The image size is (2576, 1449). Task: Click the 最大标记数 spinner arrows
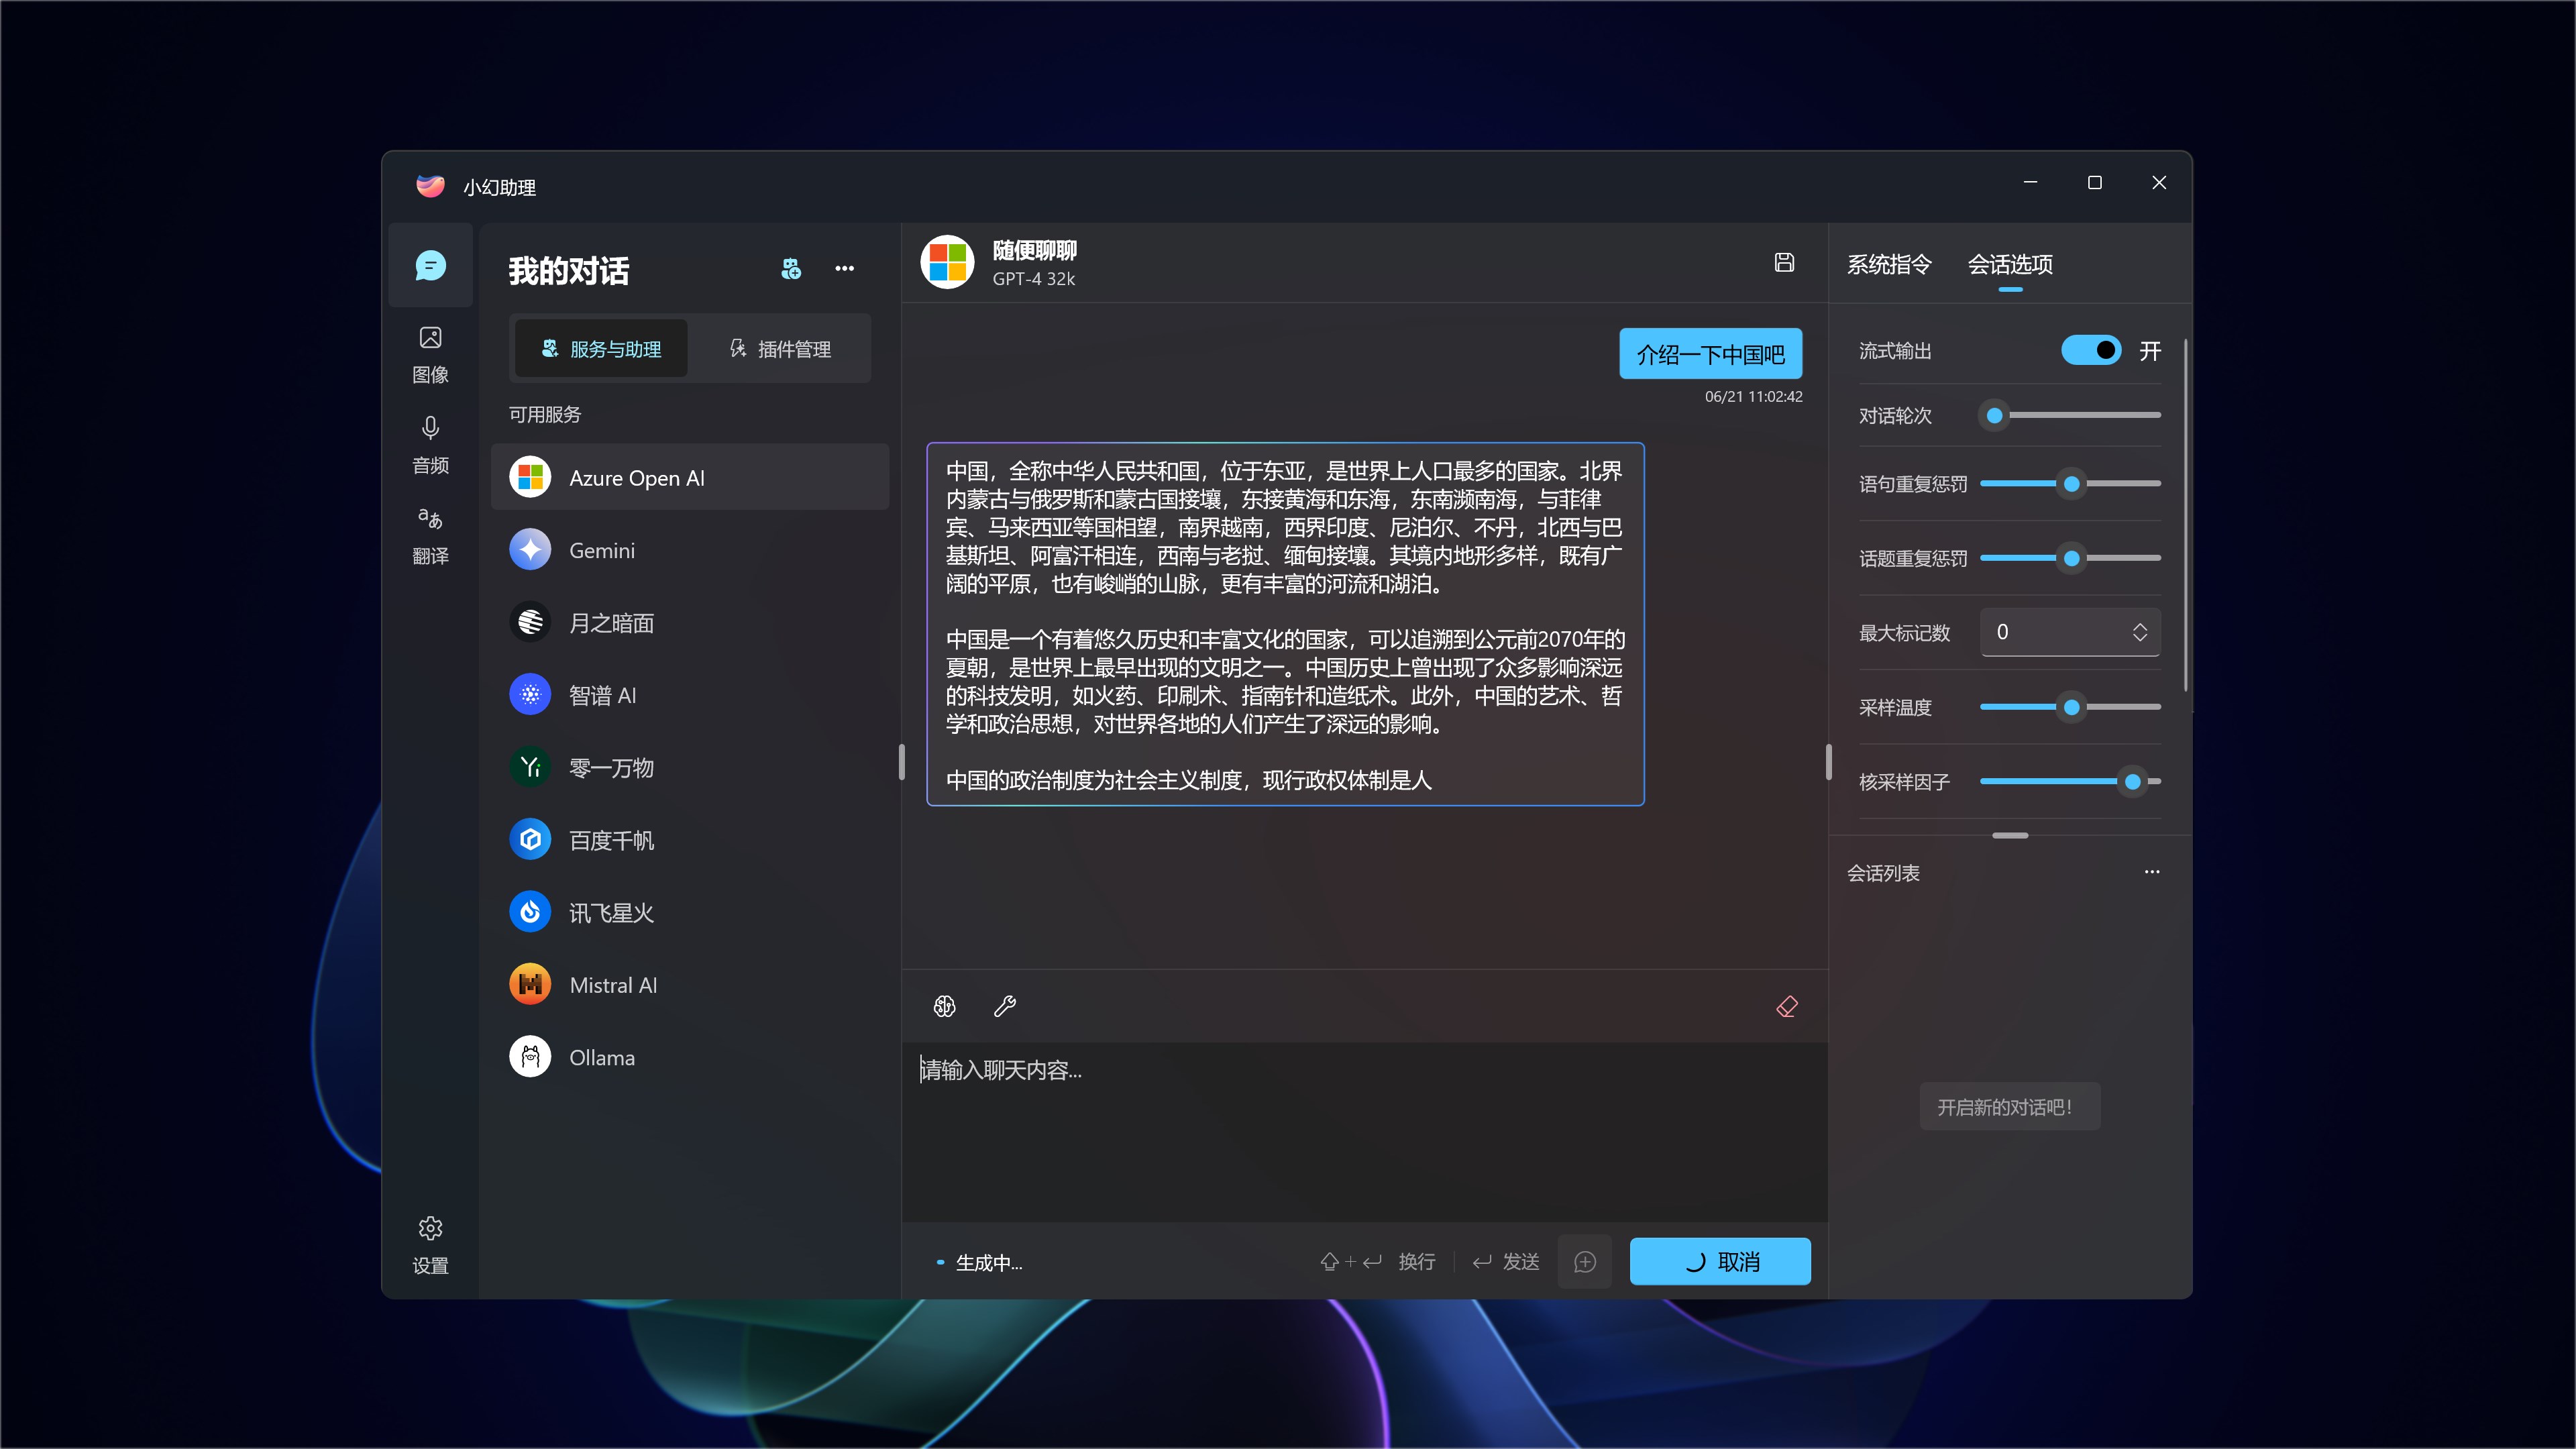2140,632
